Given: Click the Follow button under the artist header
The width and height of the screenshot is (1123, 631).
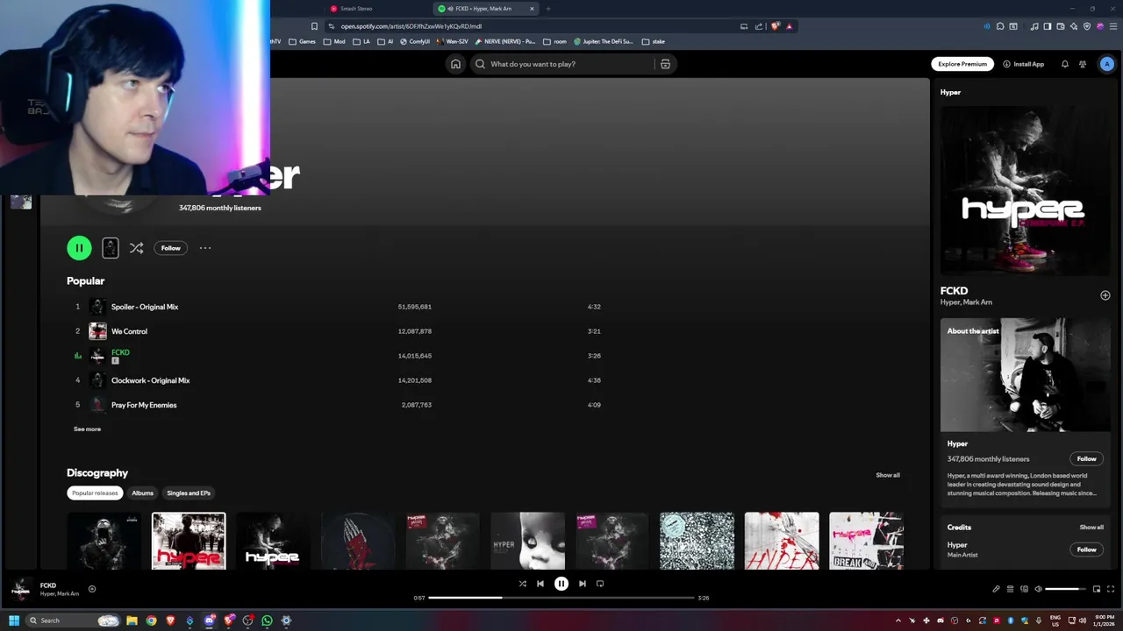Looking at the screenshot, I should coord(170,248).
